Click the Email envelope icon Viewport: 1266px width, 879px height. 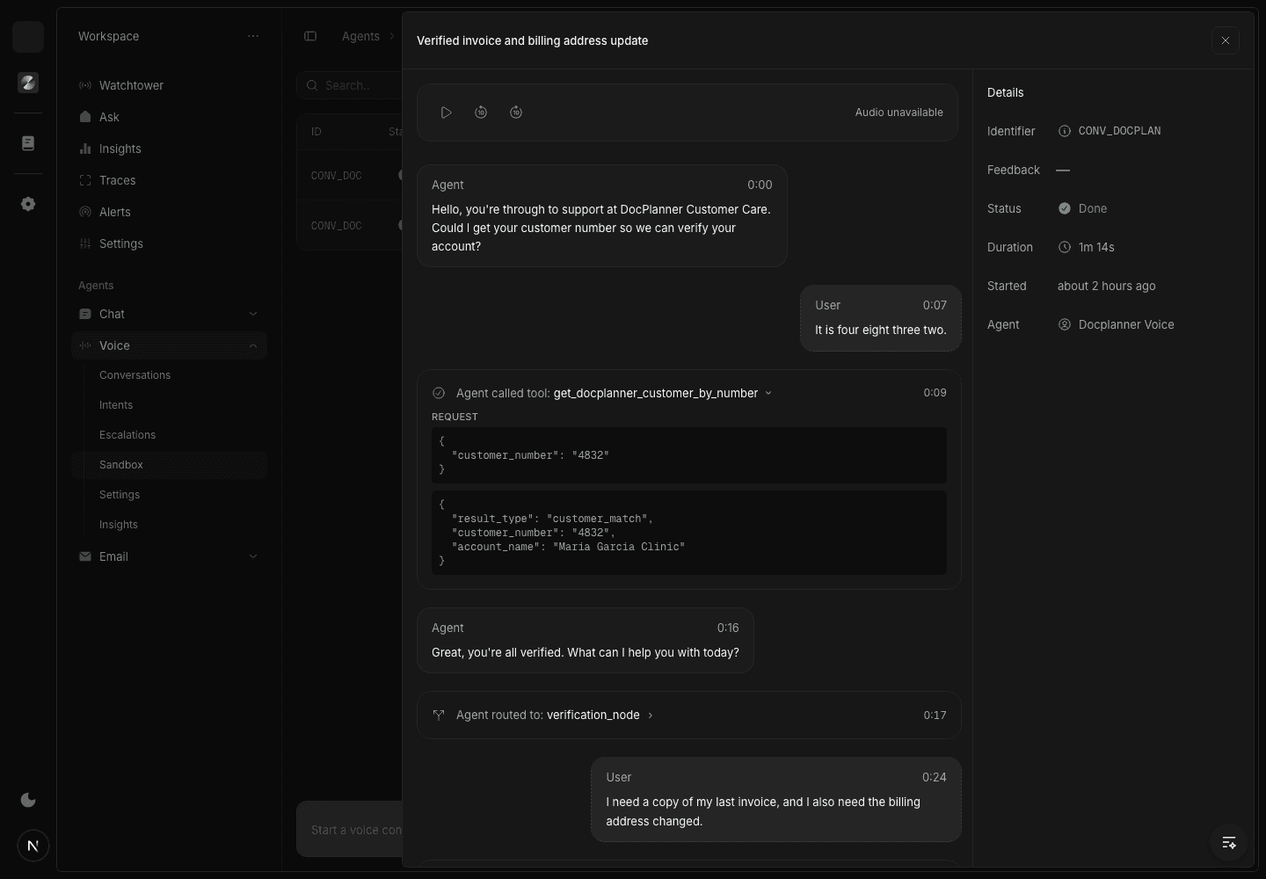(85, 556)
